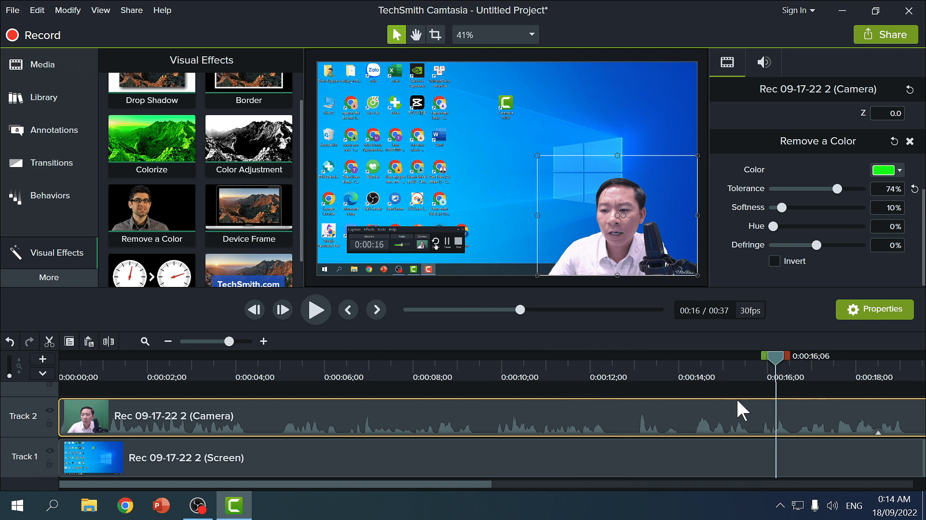This screenshot has width=926, height=520.
Task: Split clip at playhead
Action: [x=109, y=342]
